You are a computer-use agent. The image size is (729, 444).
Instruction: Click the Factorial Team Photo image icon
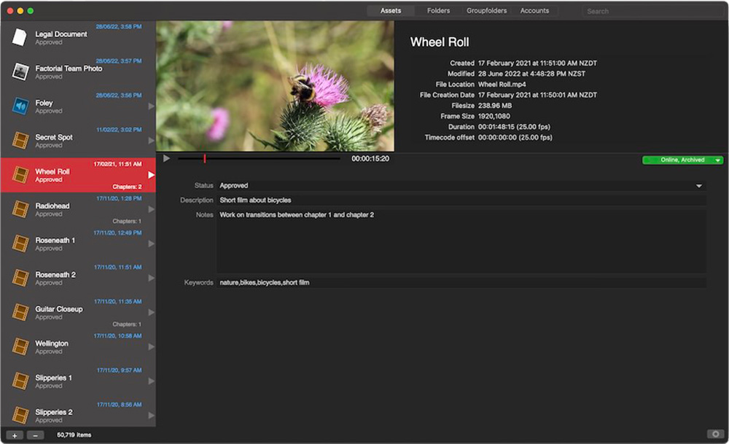pos(20,71)
